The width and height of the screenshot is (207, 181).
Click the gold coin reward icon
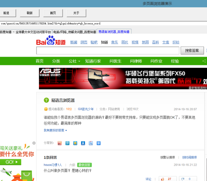(46, 109)
